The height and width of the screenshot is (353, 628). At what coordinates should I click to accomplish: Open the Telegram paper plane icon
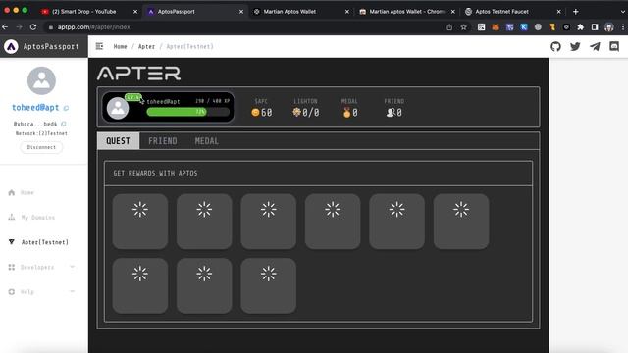point(595,46)
